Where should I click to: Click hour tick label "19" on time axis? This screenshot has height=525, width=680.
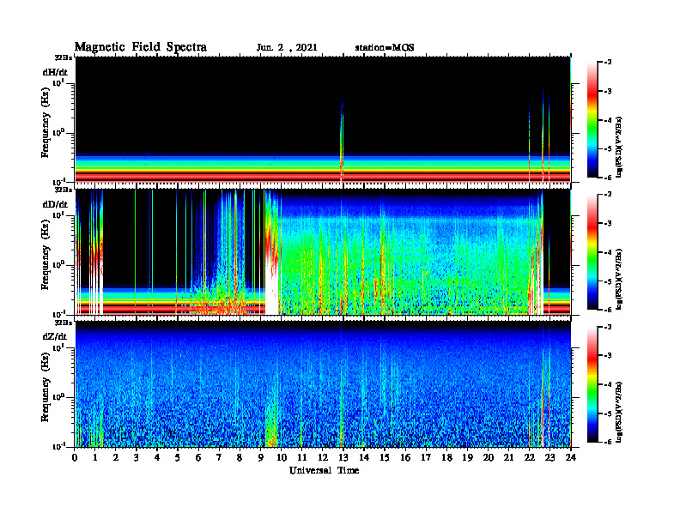pyautogui.click(x=467, y=457)
